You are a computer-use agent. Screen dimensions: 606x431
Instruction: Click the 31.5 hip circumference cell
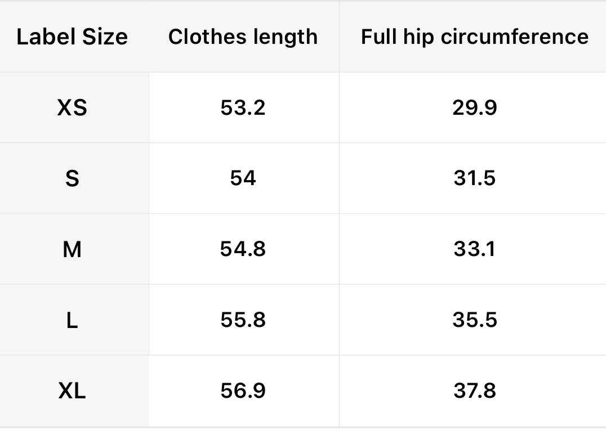coord(474,178)
